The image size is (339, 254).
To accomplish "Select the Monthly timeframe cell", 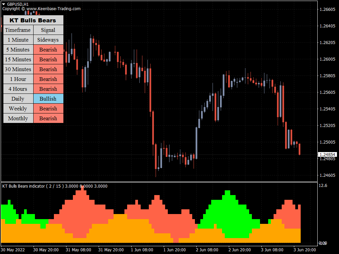I will click(x=18, y=118).
